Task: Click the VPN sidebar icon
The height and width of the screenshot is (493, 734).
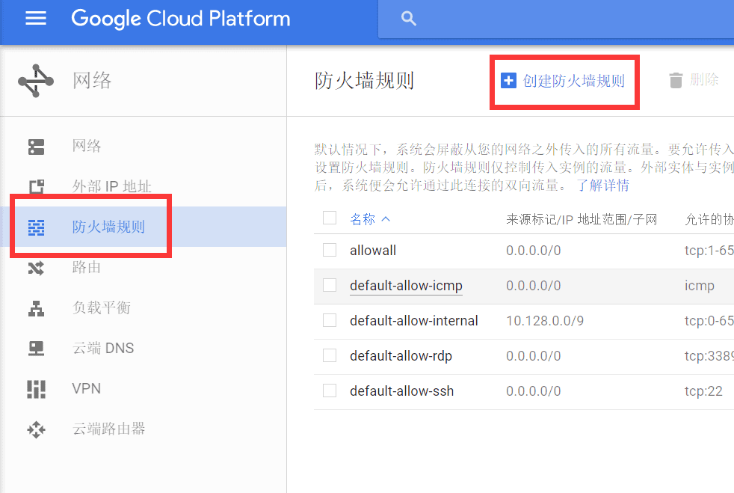Action: pyautogui.click(x=36, y=389)
